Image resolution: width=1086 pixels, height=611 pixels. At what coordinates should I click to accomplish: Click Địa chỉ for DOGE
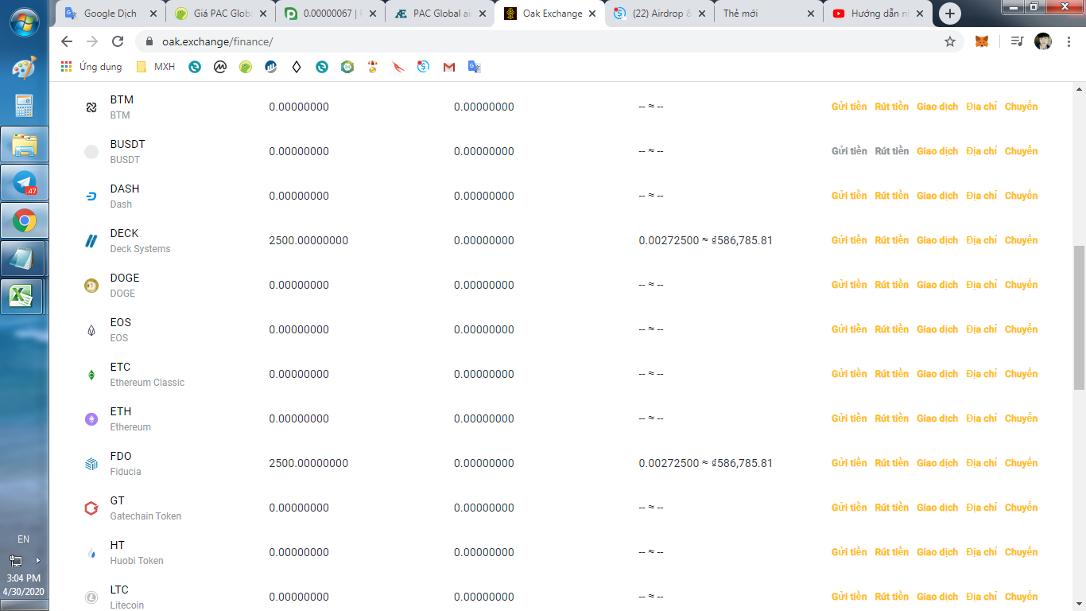pyautogui.click(x=981, y=285)
